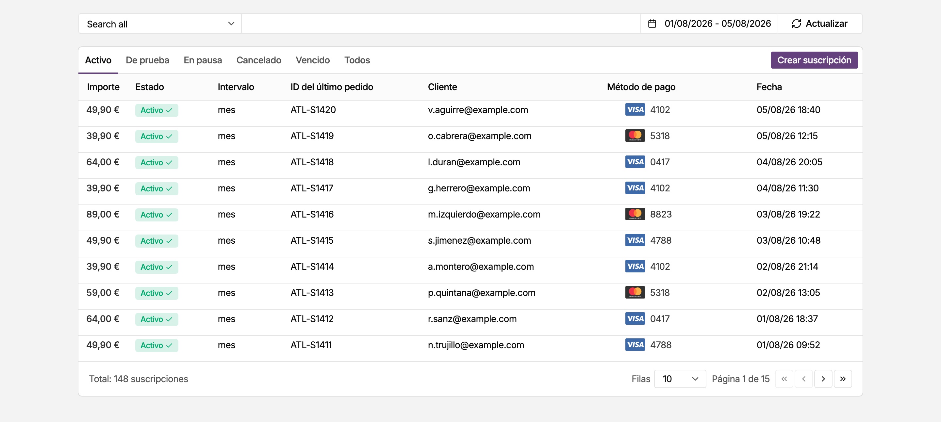Image resolution: width=941 pixels, height=422 pixels.
Task: Sort by the Fecha column header
Action: point(769,87)
